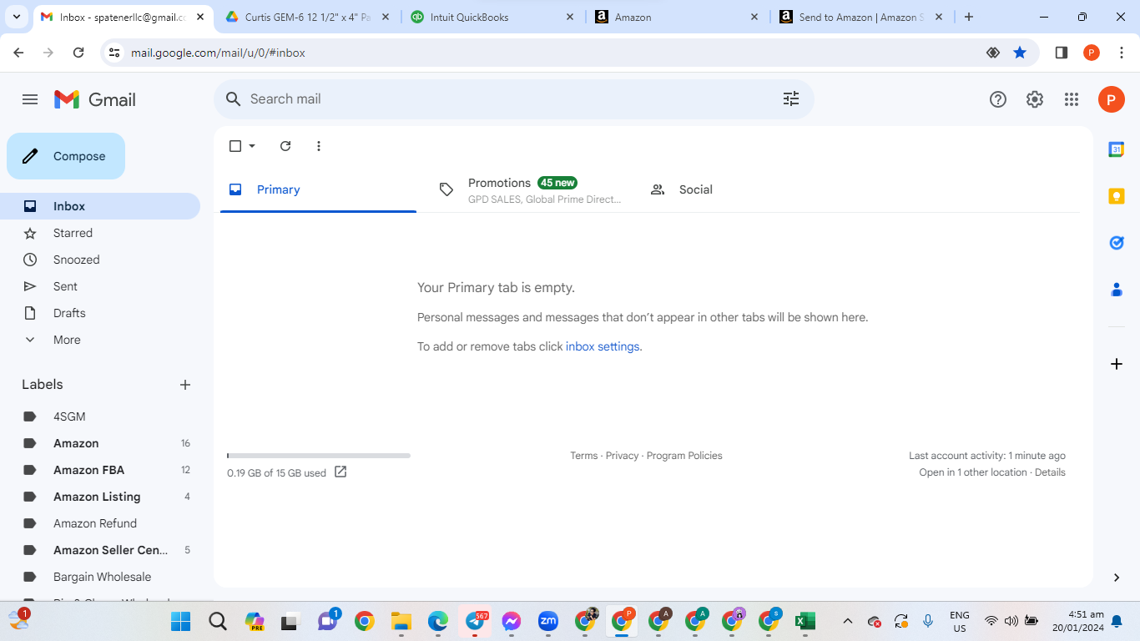Open File Explorer from the taskbar
The height and width of the screenshot is (641, 1140).
tap(401, 621)
